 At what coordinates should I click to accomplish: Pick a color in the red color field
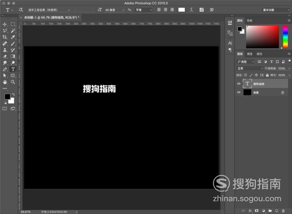click(x=263, y=37)
